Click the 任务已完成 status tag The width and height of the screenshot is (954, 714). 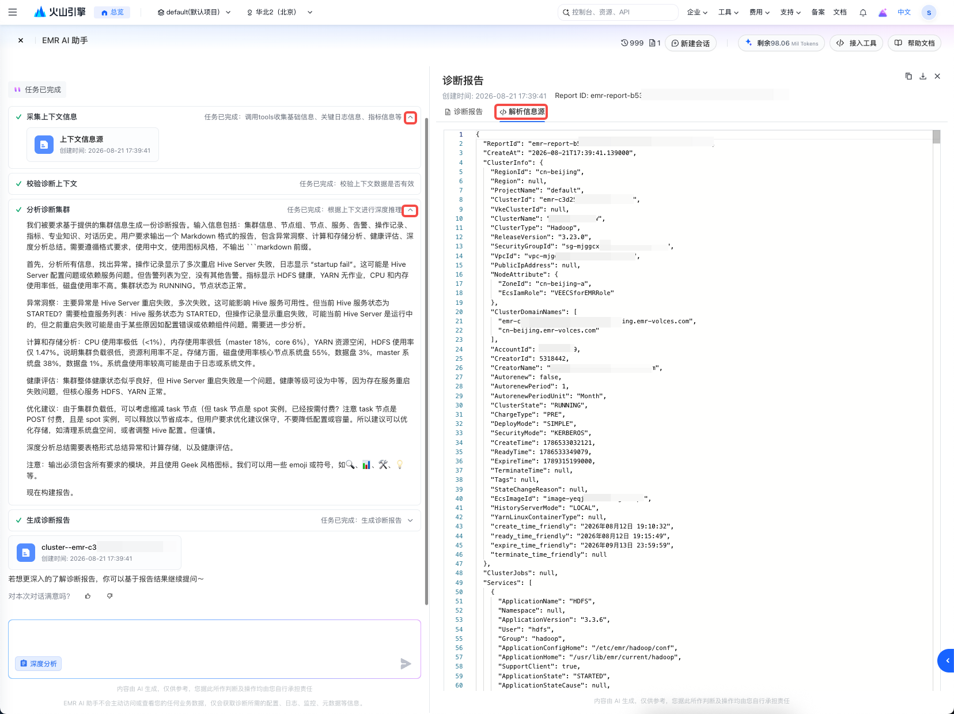tap(37, 90)
